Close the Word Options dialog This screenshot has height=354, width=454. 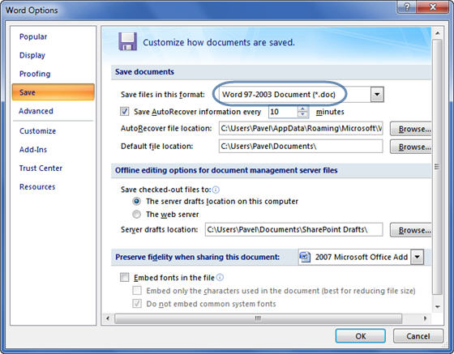[x=433, y=7]
